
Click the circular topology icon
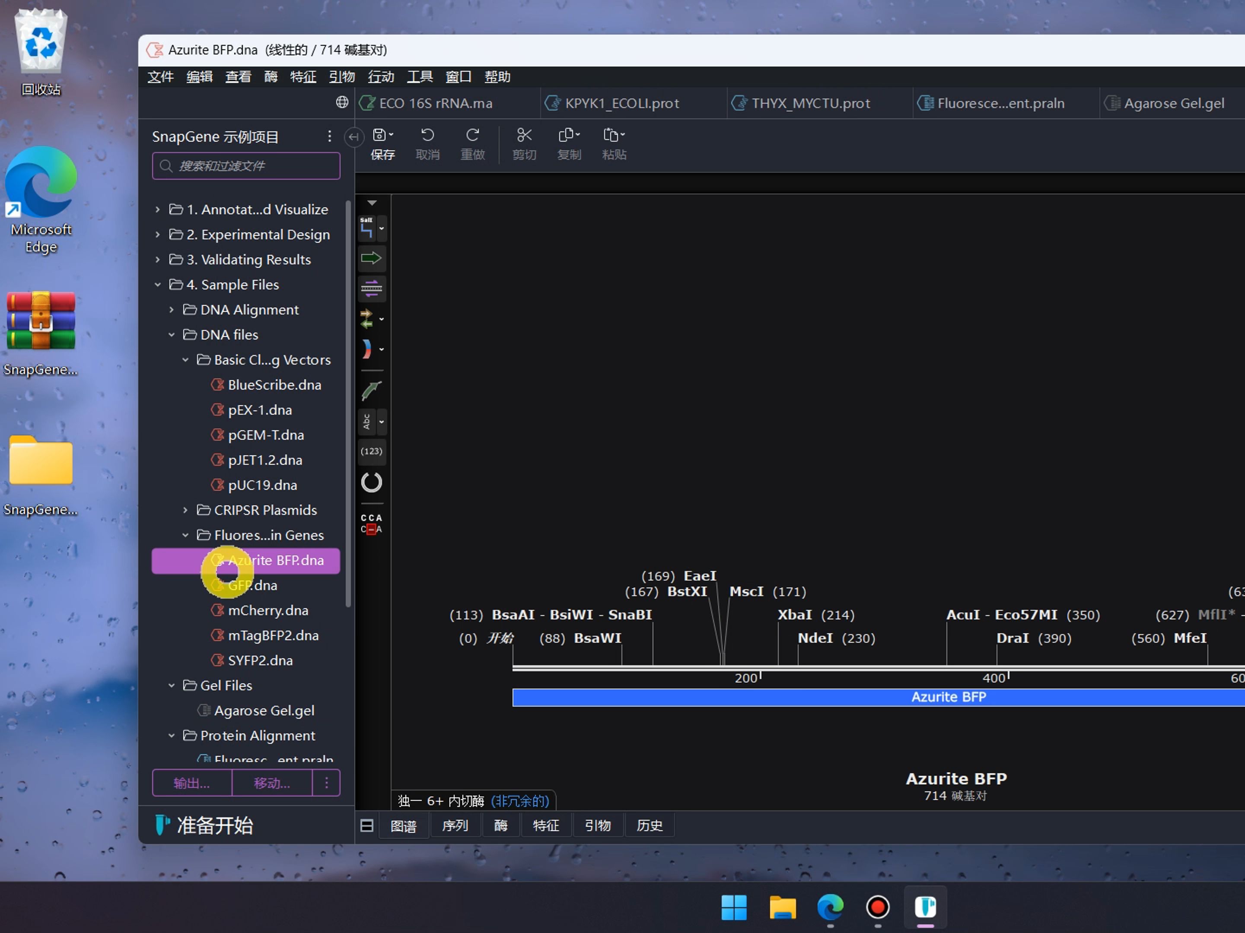[372, 482]
